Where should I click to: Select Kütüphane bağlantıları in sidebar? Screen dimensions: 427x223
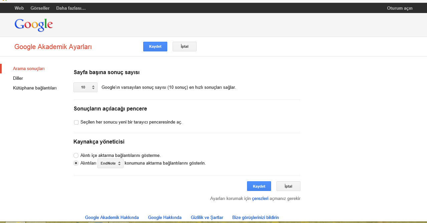pos(35,88)
